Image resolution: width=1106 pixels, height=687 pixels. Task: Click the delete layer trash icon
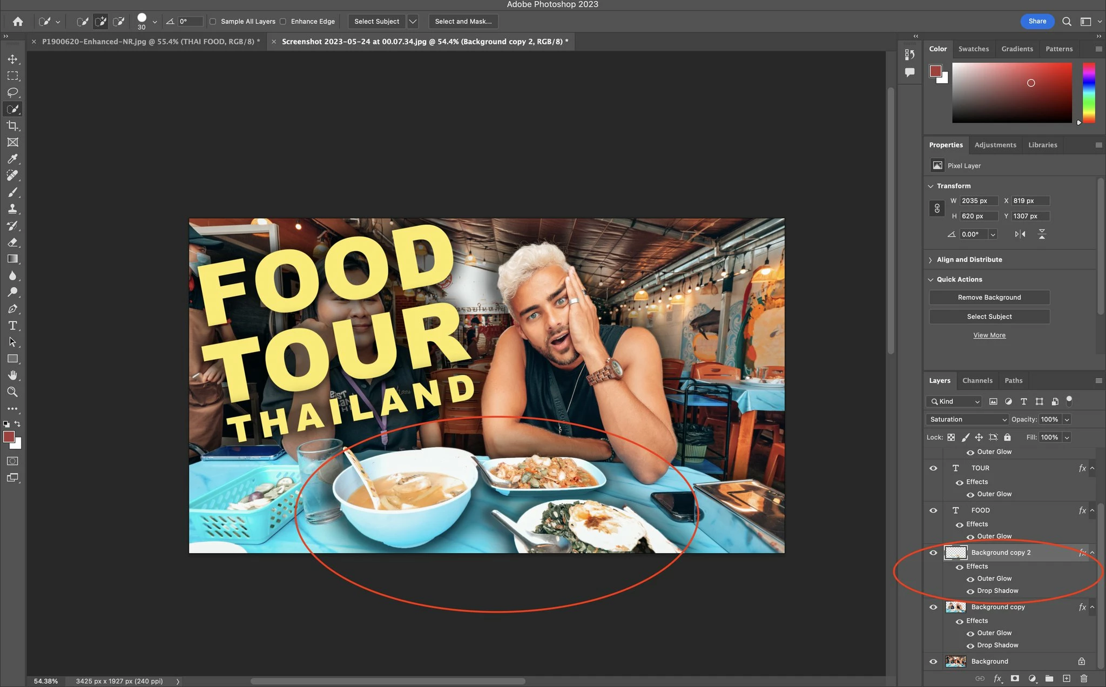point(1084,678)
